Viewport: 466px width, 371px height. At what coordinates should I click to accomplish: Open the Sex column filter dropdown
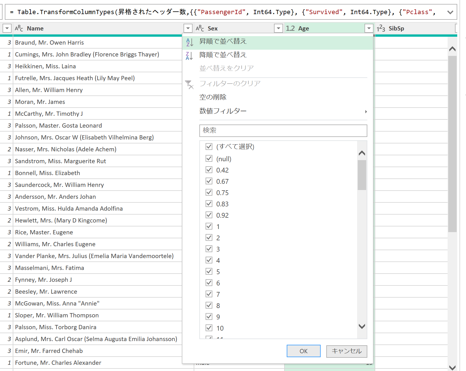(279, 28)
